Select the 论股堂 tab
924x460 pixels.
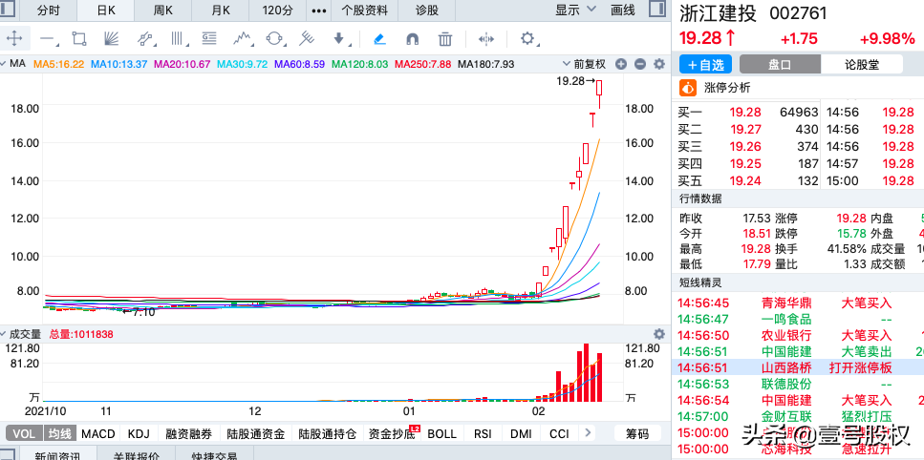tap(861, 64)
